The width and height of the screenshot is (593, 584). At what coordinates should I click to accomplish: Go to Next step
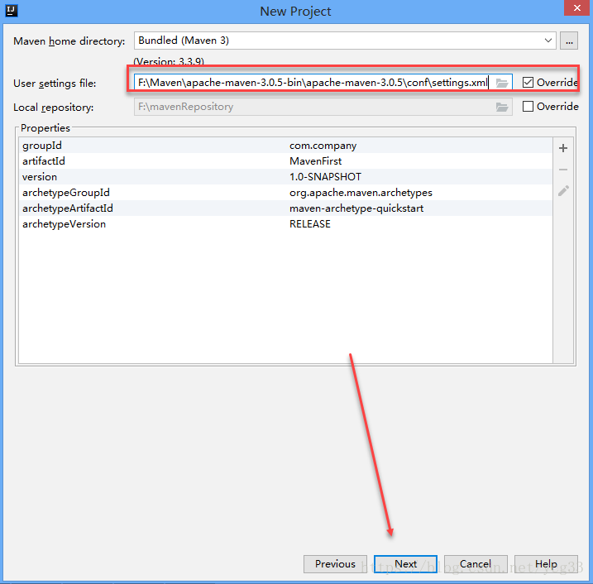(405, 564)
